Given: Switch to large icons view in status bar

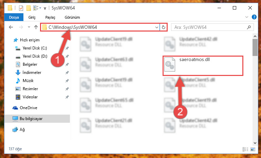Looking at the screenshot, I should [x=253, y=149].
